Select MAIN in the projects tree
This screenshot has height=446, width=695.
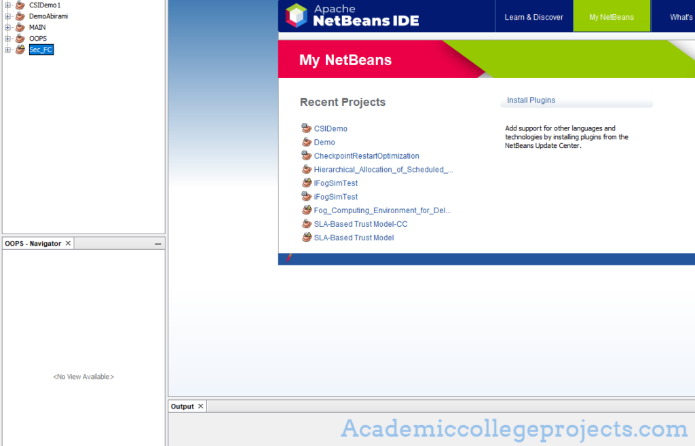coord(37,27)
